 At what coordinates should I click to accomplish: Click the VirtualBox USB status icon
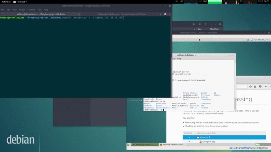(x=239, y=148)
